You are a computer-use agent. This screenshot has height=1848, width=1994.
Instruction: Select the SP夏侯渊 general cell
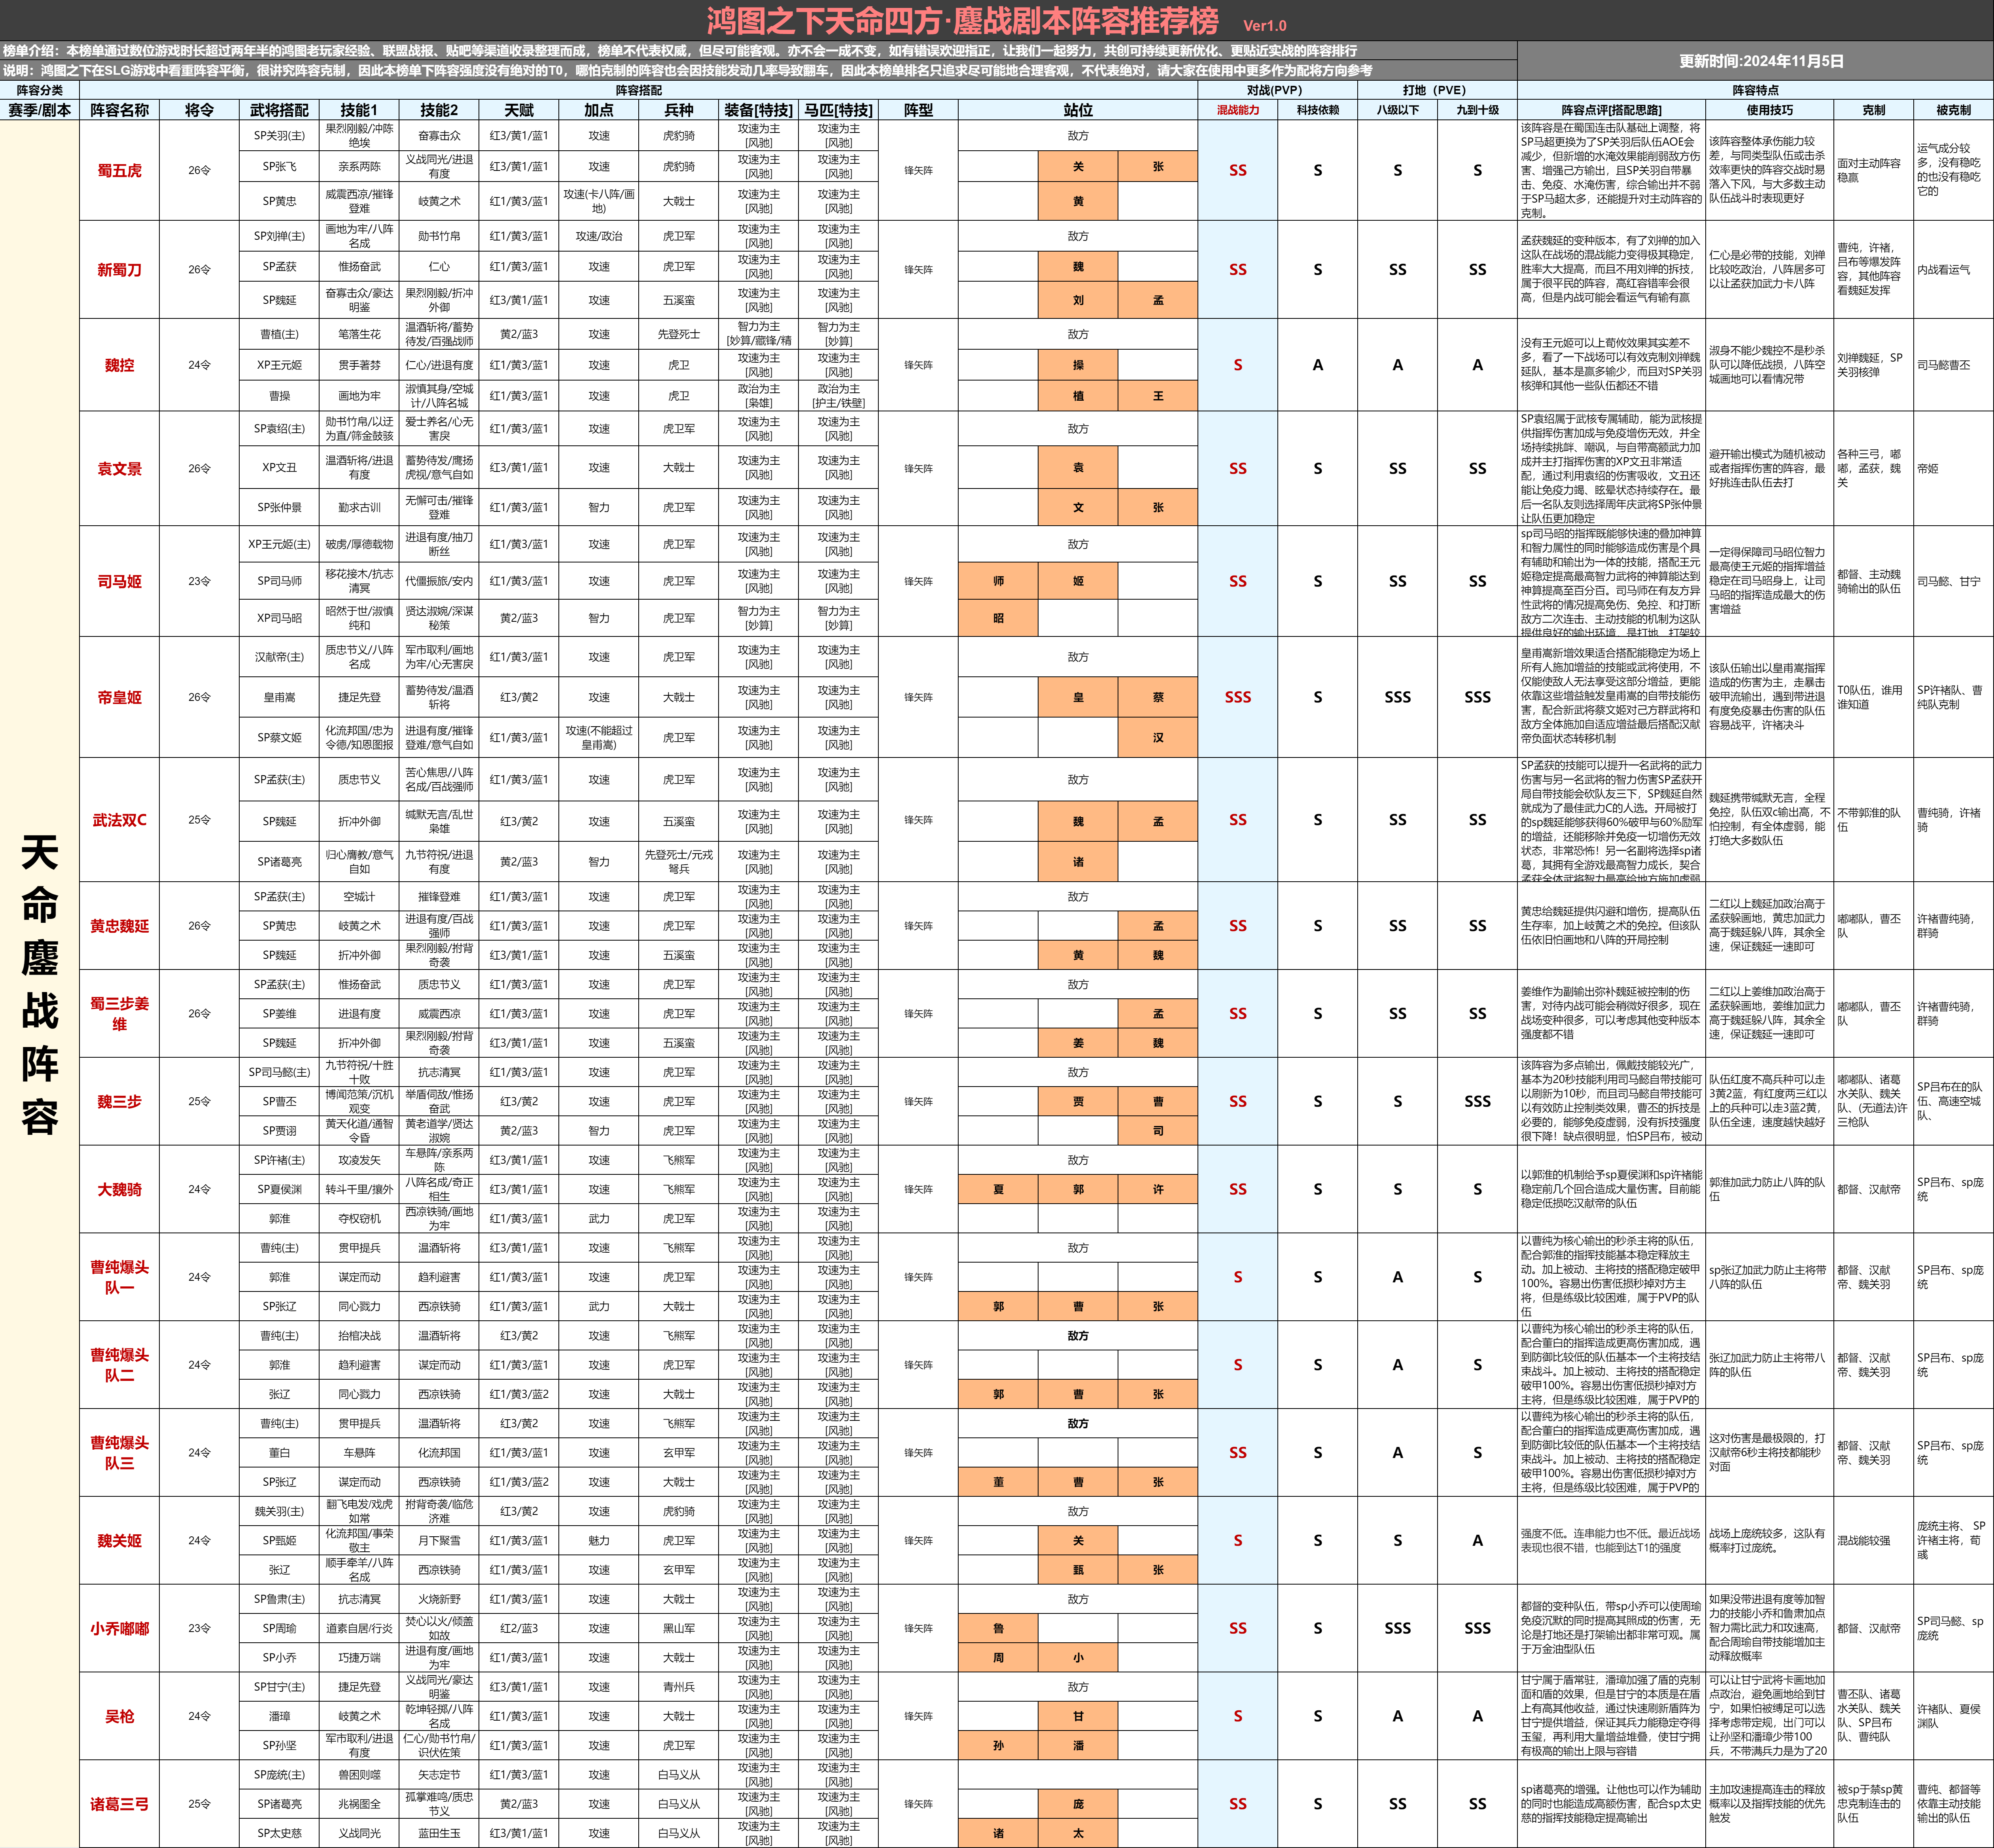tap(279, 1189)
